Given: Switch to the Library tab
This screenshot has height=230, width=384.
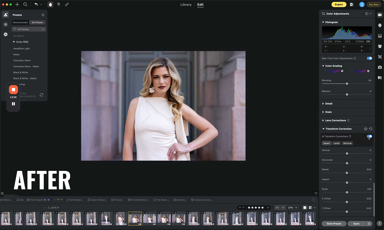Looking at the screenshot, I should point(186,5).
